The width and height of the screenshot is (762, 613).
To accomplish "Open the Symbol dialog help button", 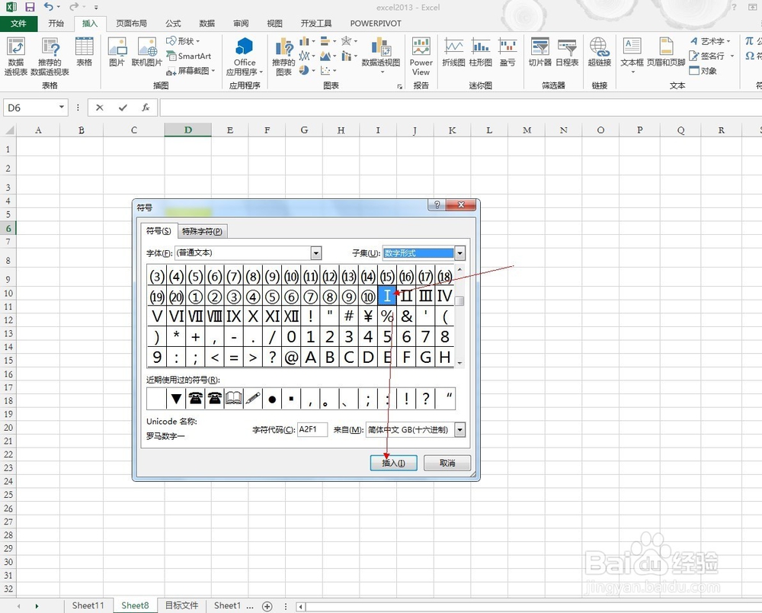I will click(x=437, y=204).
